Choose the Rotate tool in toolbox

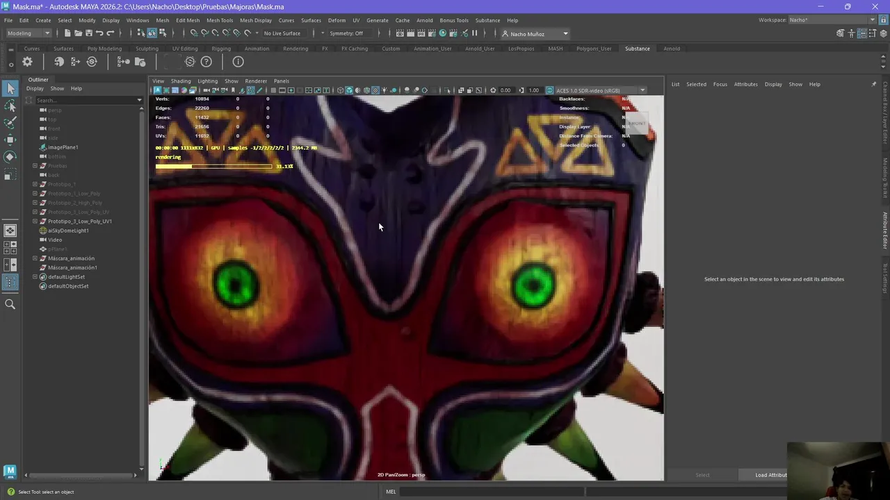(x=10, y=157)
